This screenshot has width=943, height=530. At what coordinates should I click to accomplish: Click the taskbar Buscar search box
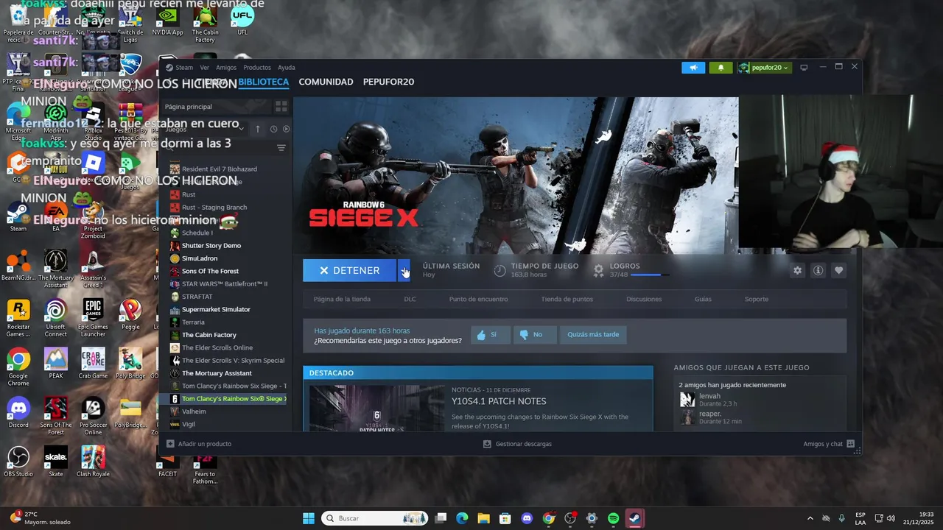click(x=374, y=518)
